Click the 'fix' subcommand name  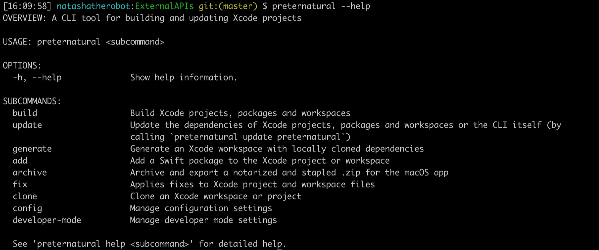point(20,185)
